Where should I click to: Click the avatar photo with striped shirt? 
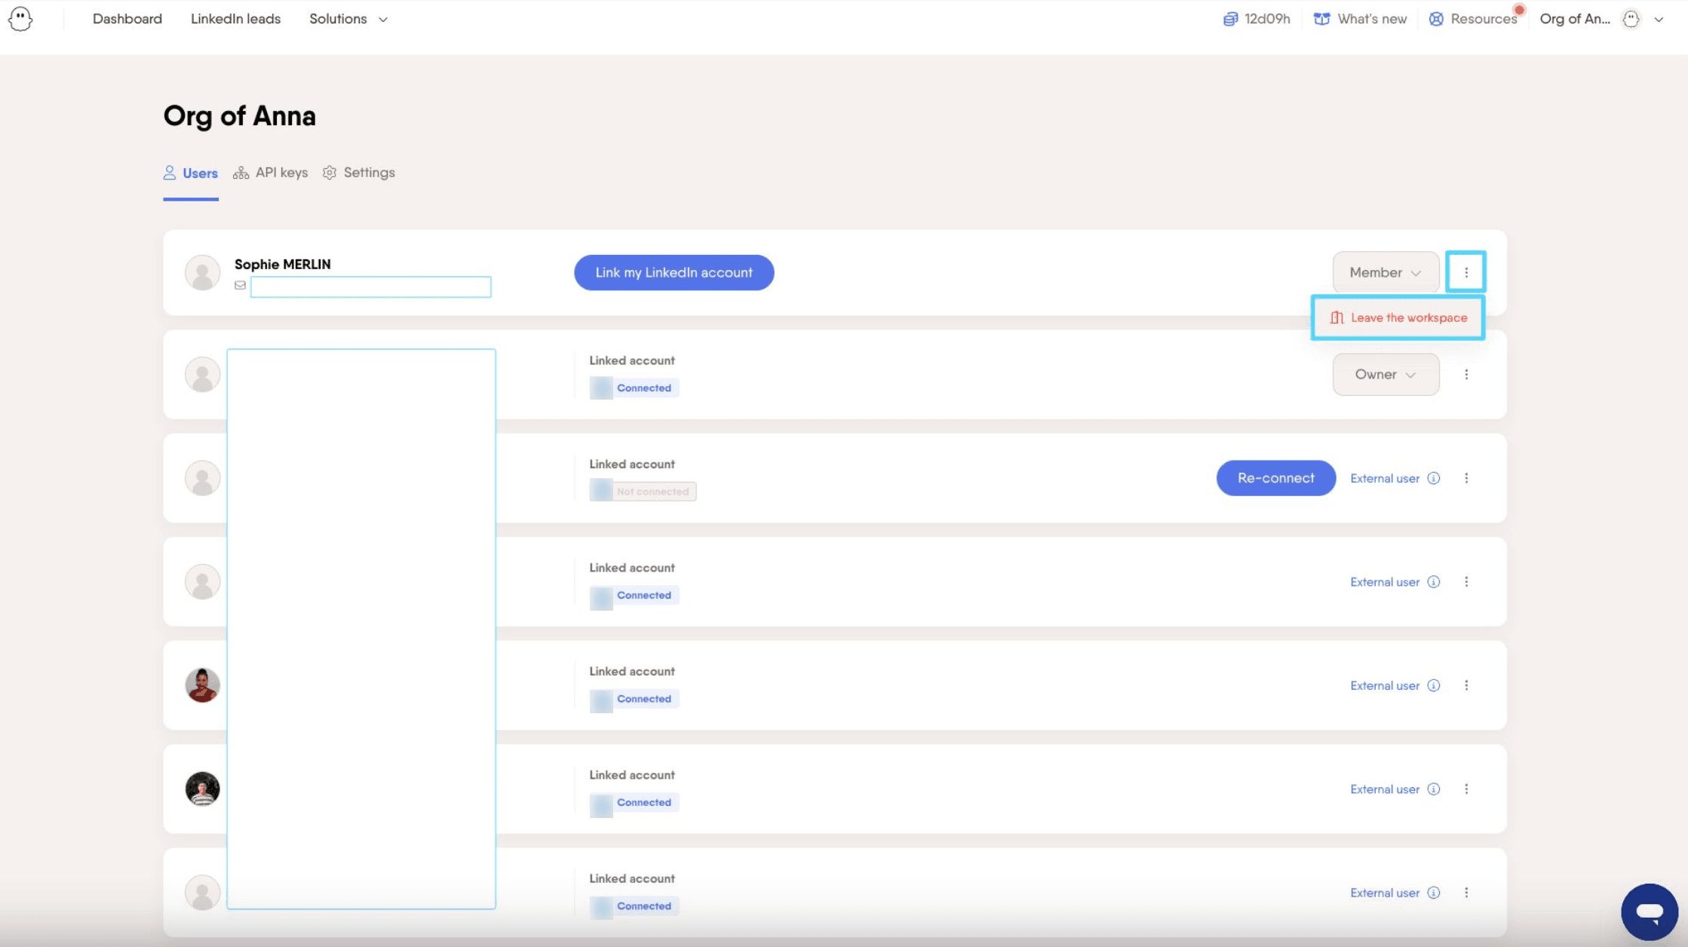coord(202,789)
